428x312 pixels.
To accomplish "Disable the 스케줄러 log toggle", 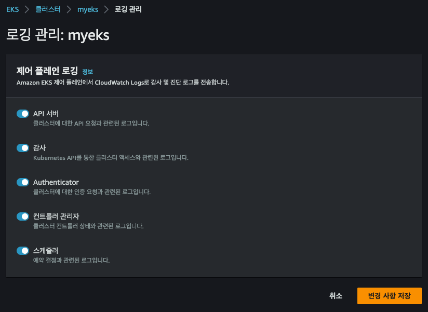I will tap(23, 251).
